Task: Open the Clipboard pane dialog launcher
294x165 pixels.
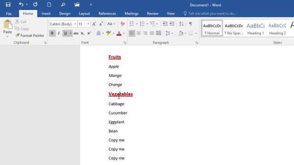Action: click(x=45, y=43)
